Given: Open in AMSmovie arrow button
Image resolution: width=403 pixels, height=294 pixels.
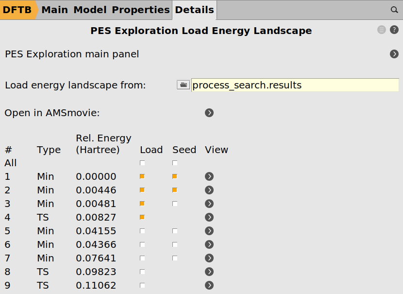Looking at the screenshot, I should pos(209,113).
